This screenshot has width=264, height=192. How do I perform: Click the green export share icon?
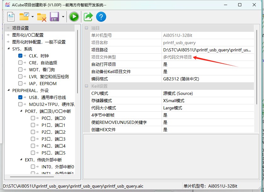pyautogui.click(x=88, y=17)
